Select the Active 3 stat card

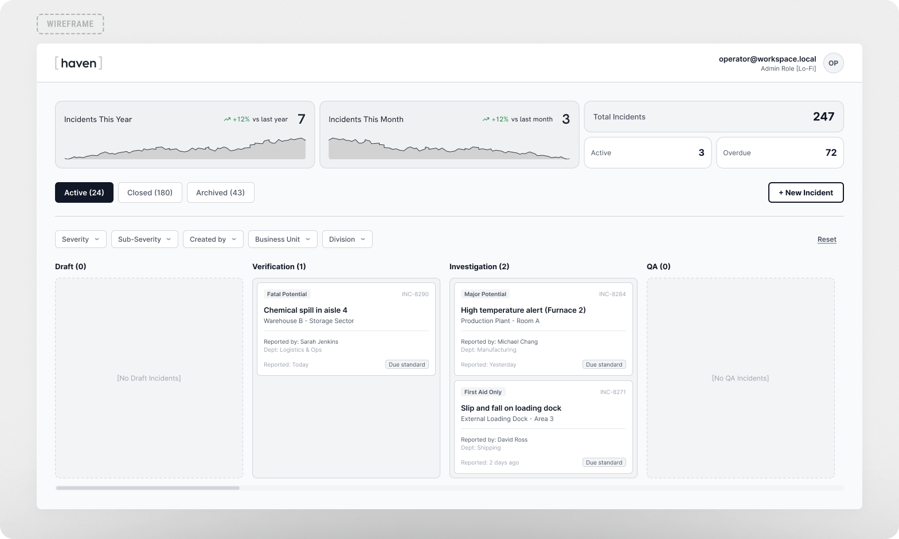(x=648, y=152)
